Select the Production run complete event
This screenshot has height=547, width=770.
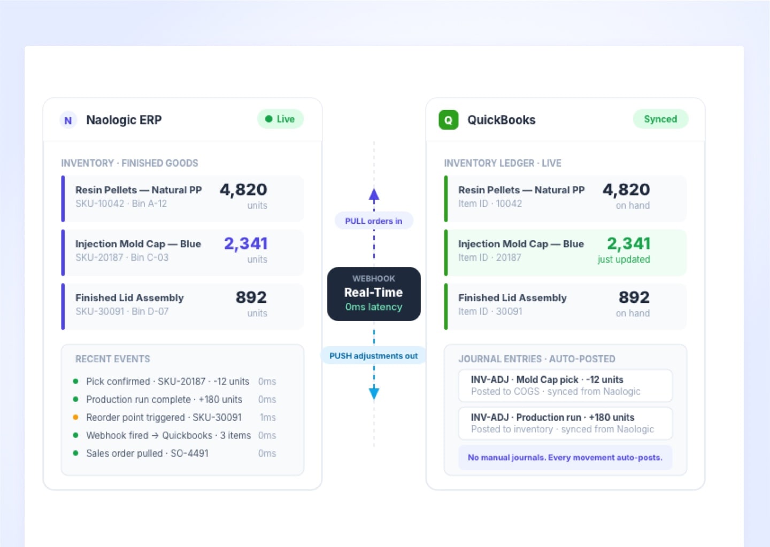click(175, 400)
